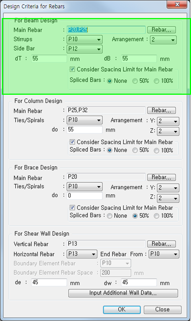
Task: Click Input Additional Wall Data button
Action: 123,293
